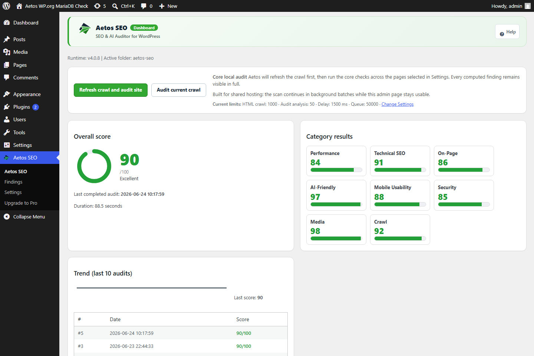Click the Technical SEO category card

tap(400, 161)
